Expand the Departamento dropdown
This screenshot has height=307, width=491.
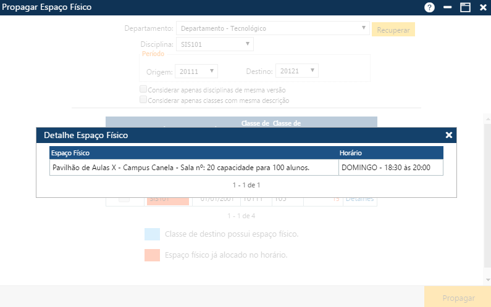[364, 28]
